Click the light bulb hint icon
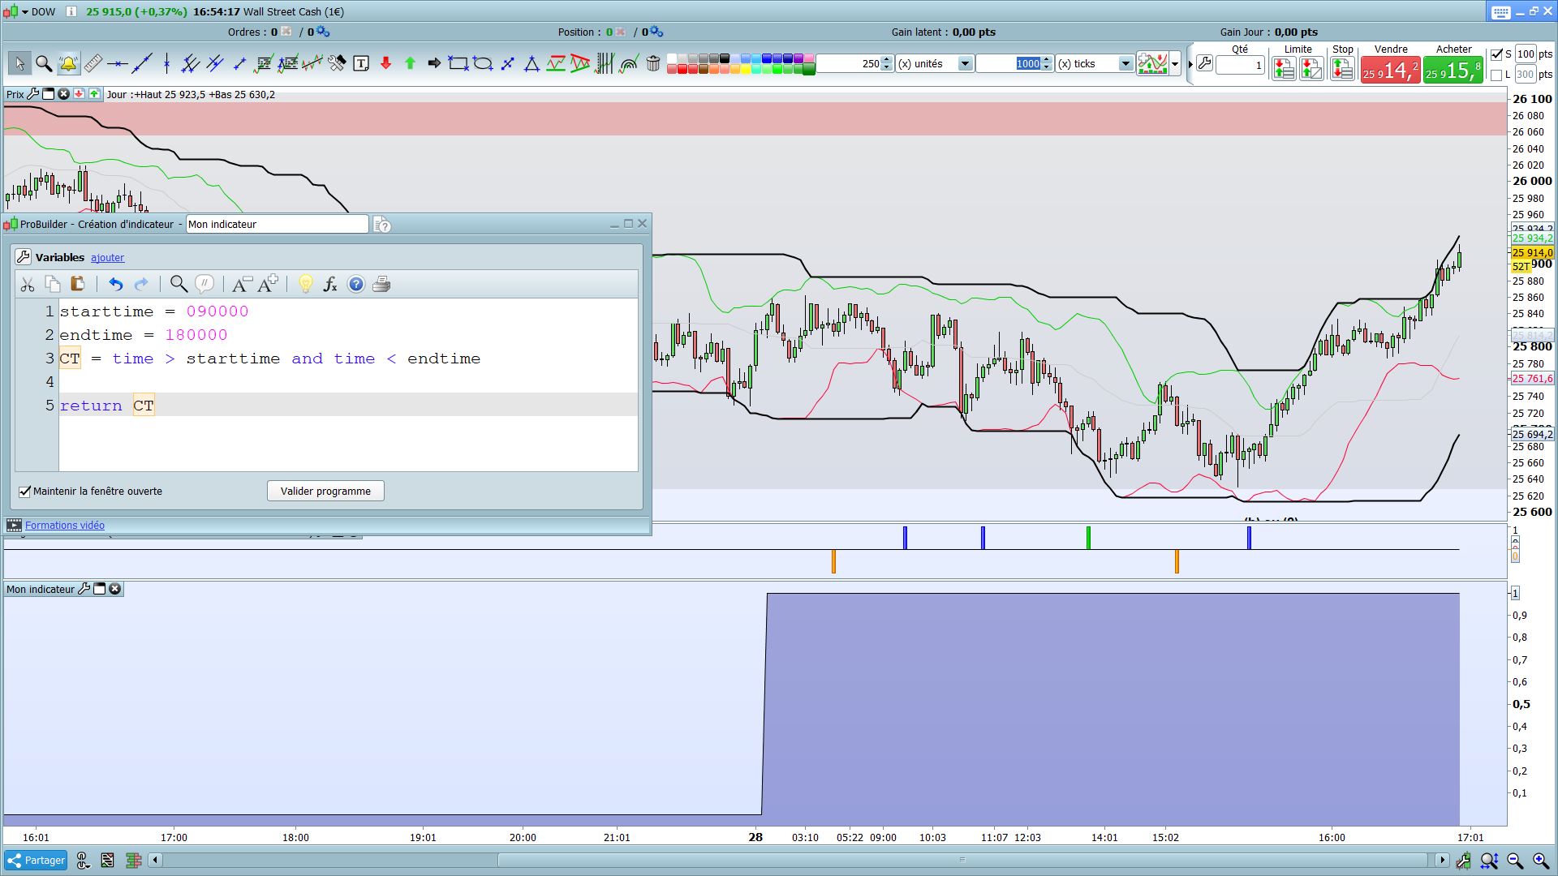The width and height of the screenshot is (1558, 876). pyautogui.click(x=305, y=284)
